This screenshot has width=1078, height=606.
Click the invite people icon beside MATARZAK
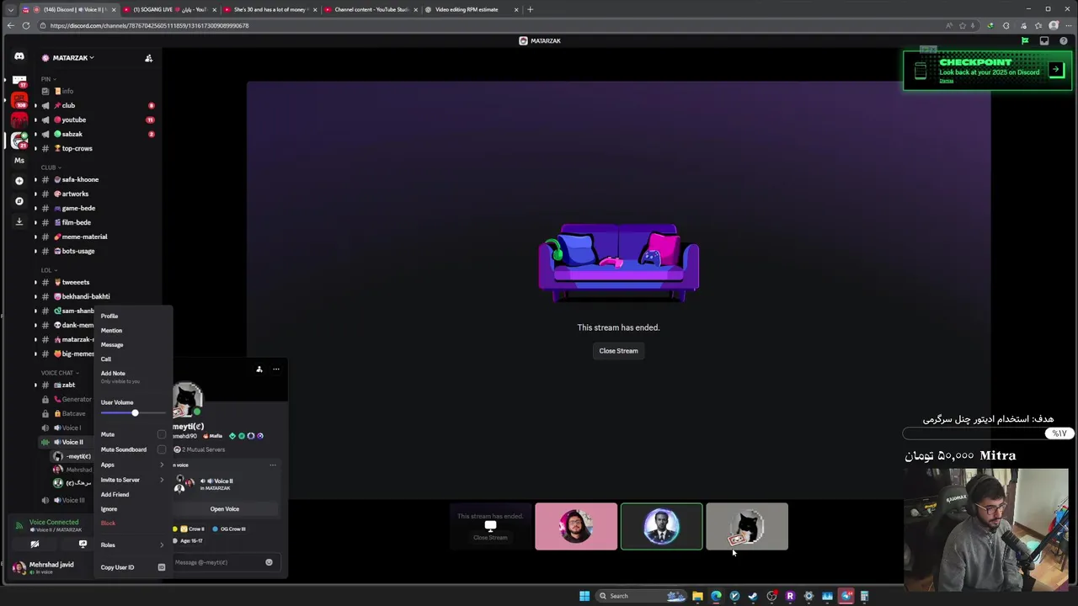(x=148, y=58)
